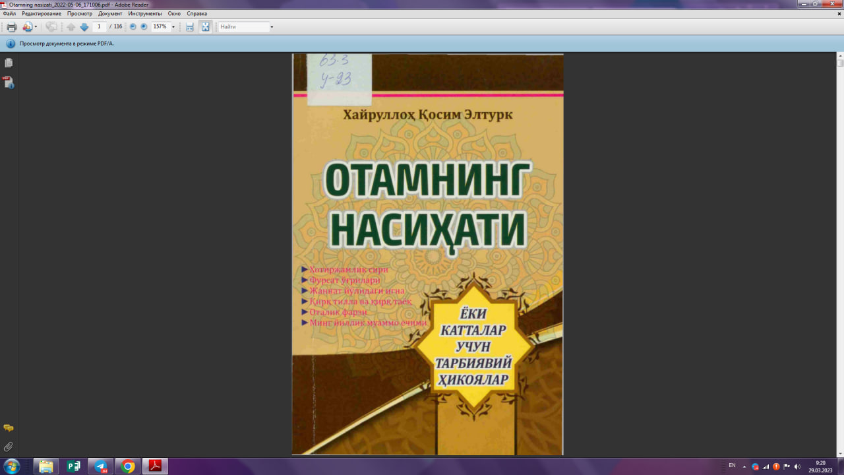This screenshot has width=844, height=475.
Task: Toggle single page display mode
Action: (x=189, y=27)
